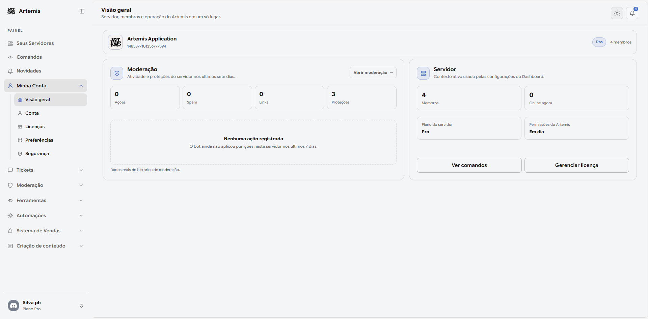This screenshot has height=319, width=648.
Task: Click the Gerenciar licença button
Action: click(576, 165)
